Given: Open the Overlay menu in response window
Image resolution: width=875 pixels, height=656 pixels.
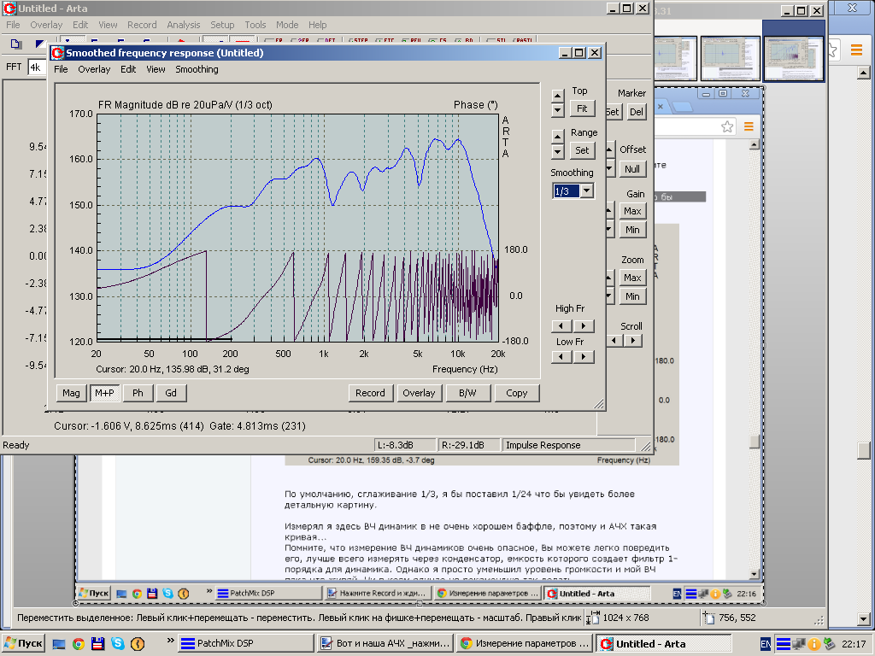Looking at the screenshot, I should (x=94, y=69).
